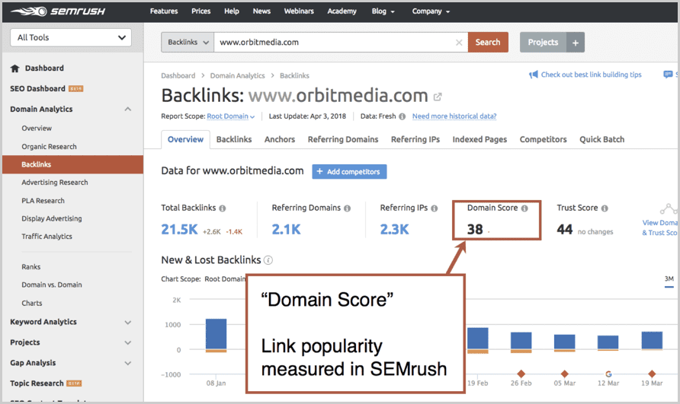The image size is (680, 404).
Task: Switch to the Overview tab
Action: [x=185, y=139]
